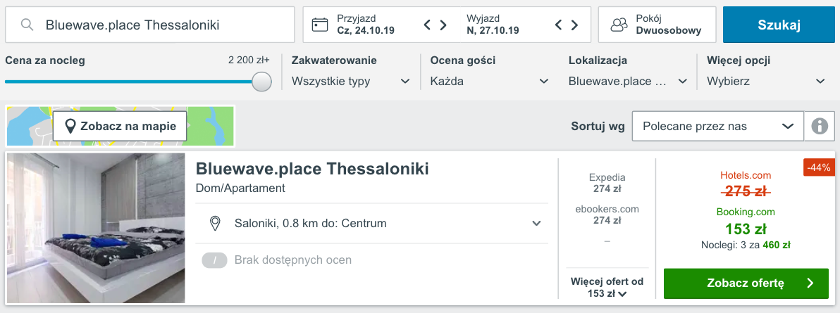840x313 pixels.
Task: Click the Szukaj search button
Action: (779, 25)
